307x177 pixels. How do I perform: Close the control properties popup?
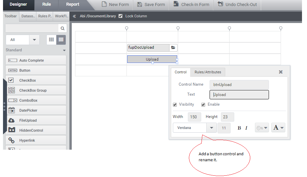281,72
